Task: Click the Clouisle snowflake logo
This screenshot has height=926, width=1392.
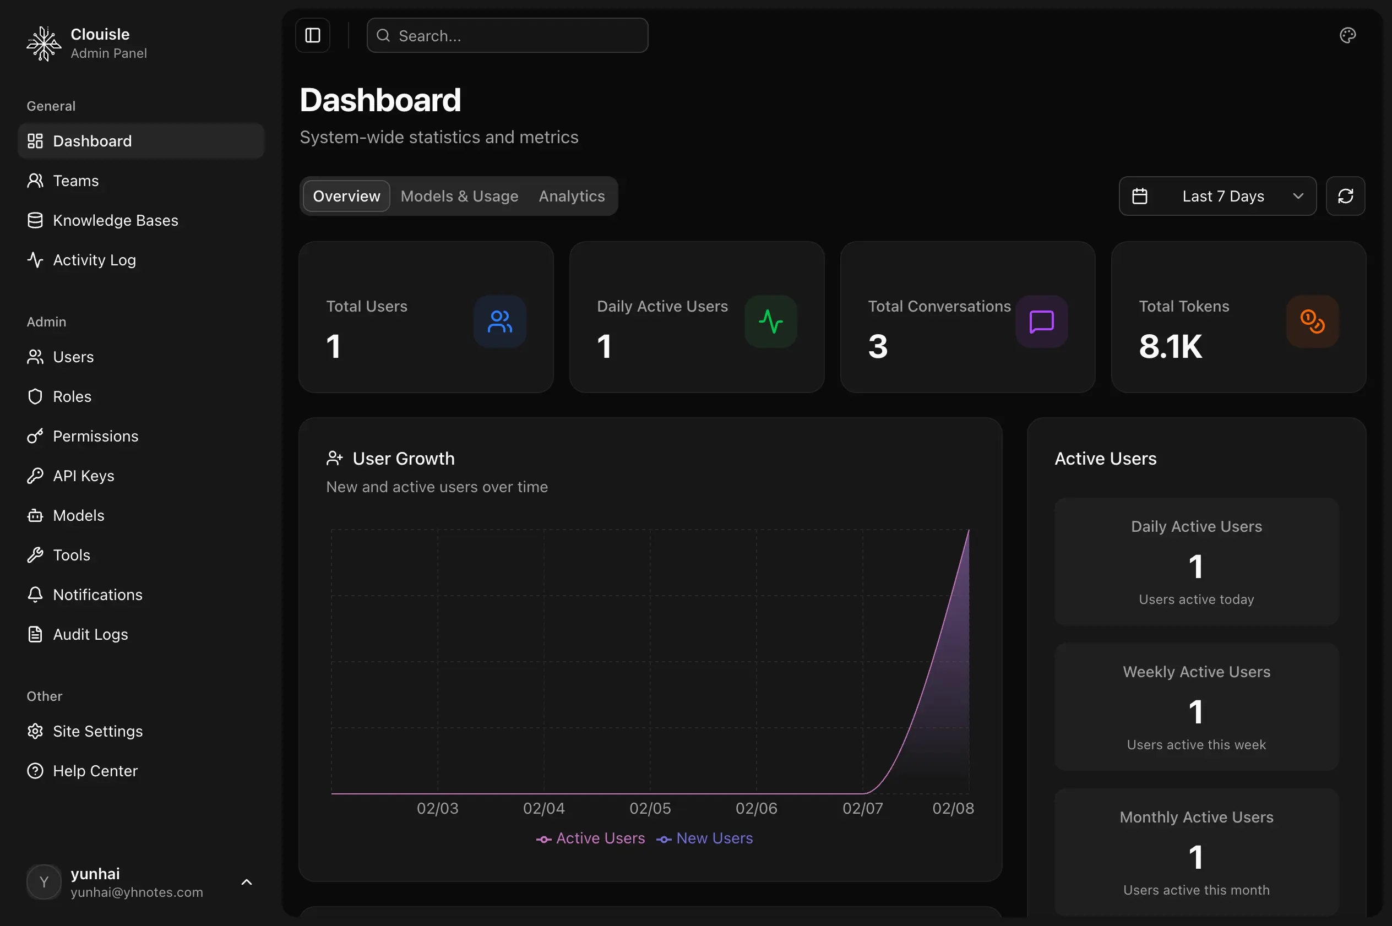Action: click(x=43, y=43)
